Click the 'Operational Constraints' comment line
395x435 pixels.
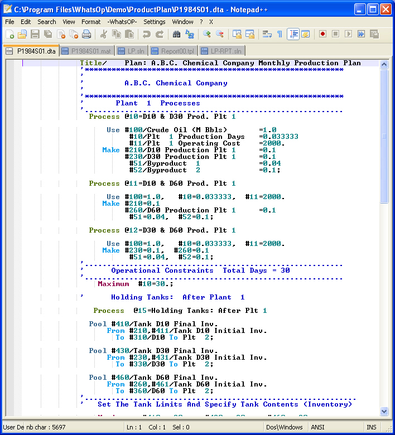click(200, 270)
